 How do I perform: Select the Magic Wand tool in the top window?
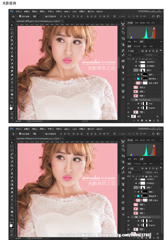pos(12,36)
